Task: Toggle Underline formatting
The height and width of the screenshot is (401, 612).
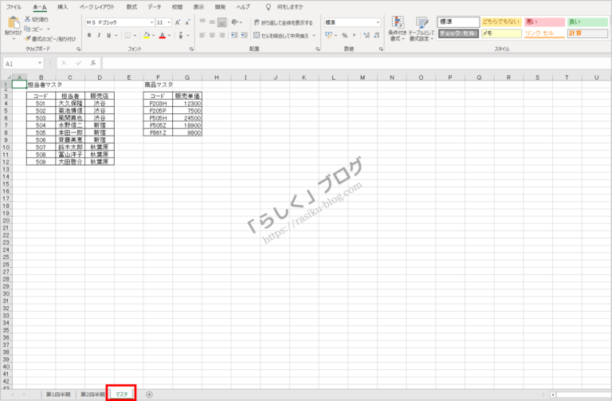Action: [108, 36]
